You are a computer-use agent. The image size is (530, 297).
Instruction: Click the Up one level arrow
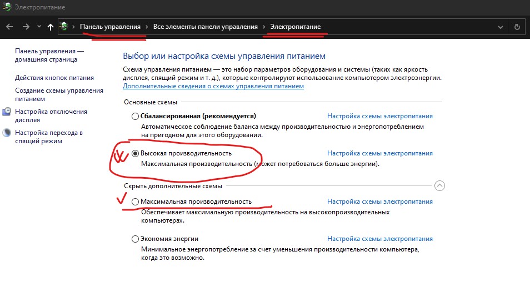pos(51,27)
